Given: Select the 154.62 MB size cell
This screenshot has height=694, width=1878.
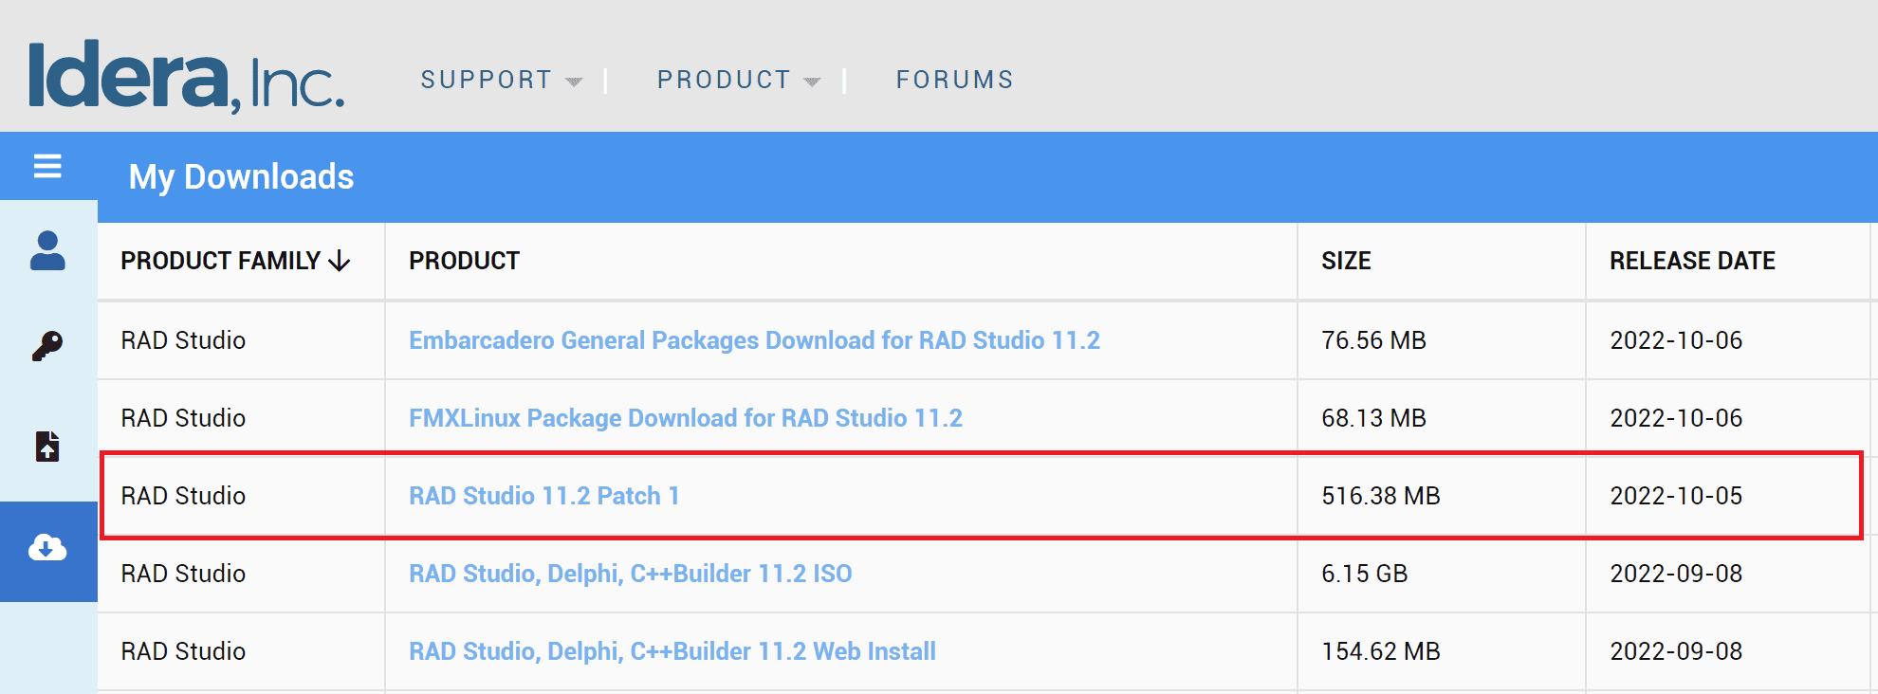Looking at the screenshot, I should click(1380, 651).
